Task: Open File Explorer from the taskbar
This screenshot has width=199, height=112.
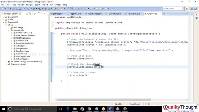Action: (75, 109)
